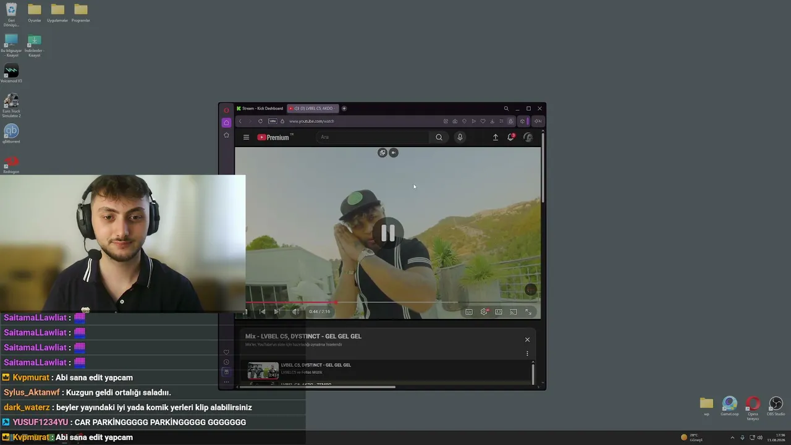Open bookmarks star in Opera sidebar
This screenshot has width=791, height=445.
click(226, 135)
